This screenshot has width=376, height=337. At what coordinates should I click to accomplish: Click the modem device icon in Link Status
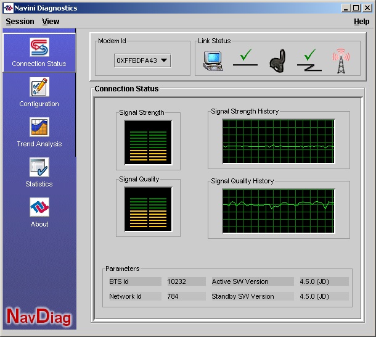[277, 60]
